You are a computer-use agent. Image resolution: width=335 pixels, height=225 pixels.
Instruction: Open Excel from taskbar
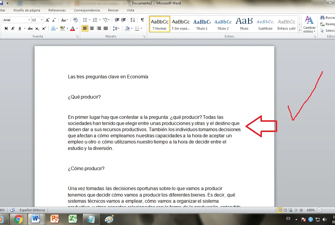[x=73, y=219]
